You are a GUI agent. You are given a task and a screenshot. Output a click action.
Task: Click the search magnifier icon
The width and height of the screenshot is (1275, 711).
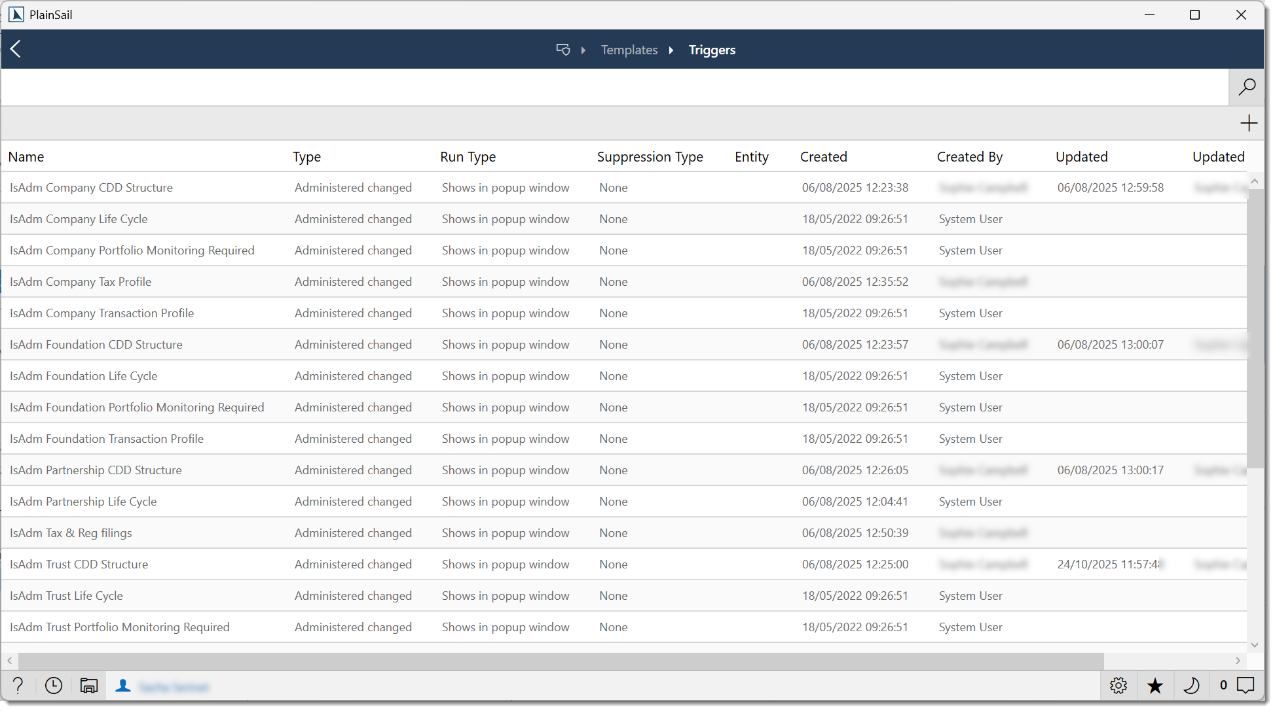pos(1246,87)
